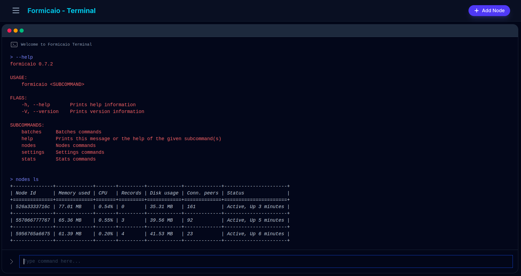
Task: Click CPU value 0.20%
Action: tap(106, 234)
